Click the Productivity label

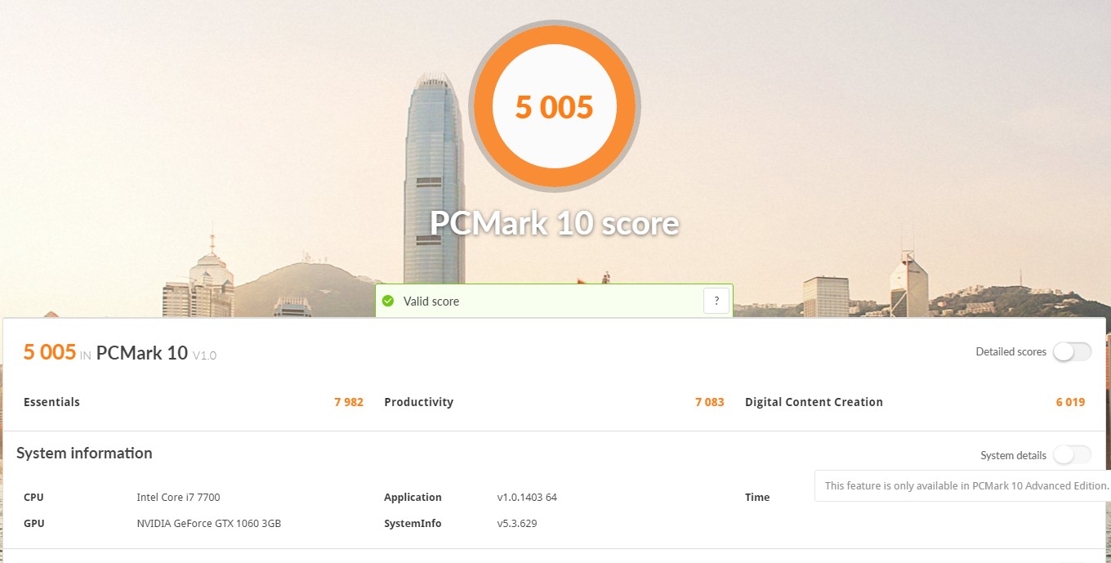(419, 402)
